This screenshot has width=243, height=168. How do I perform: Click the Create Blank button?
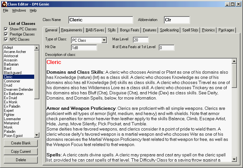click(21, 143)
